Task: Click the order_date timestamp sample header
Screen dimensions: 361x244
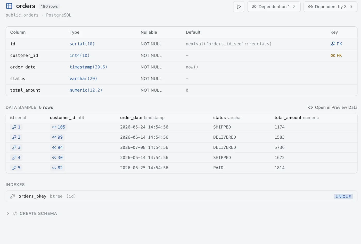Action: 142,118
